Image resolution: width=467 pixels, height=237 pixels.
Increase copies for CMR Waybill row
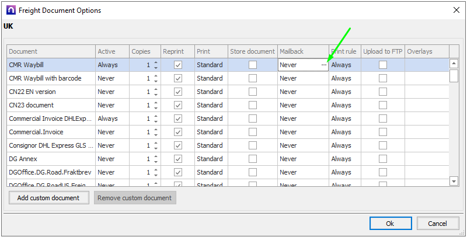pos(155,62)
